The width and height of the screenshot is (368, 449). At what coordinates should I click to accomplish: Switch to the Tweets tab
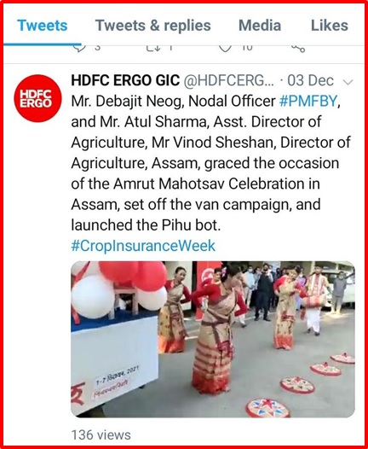43,26
